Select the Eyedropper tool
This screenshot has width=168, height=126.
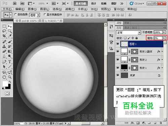10,36
